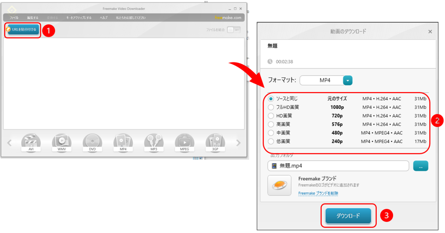The width and height of the screenshot is (445, 233).
Task: Select the 高画質 576p option
Action: pos(271,124)
